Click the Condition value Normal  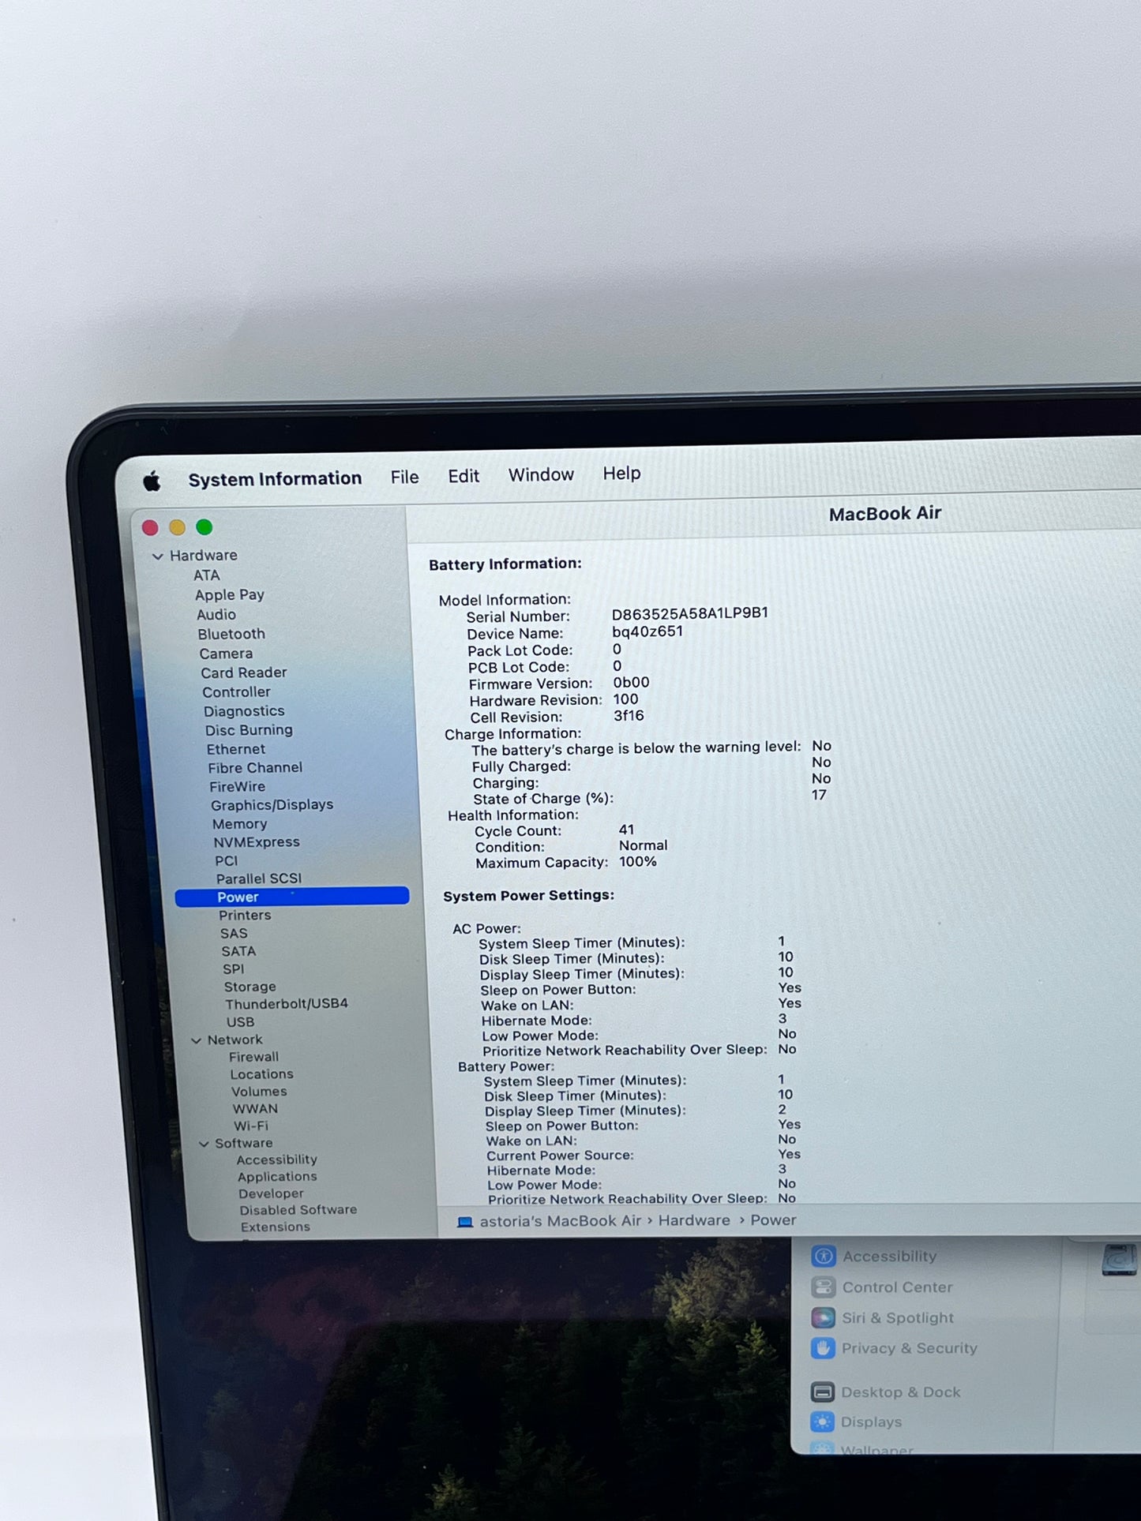pos(644,845)
